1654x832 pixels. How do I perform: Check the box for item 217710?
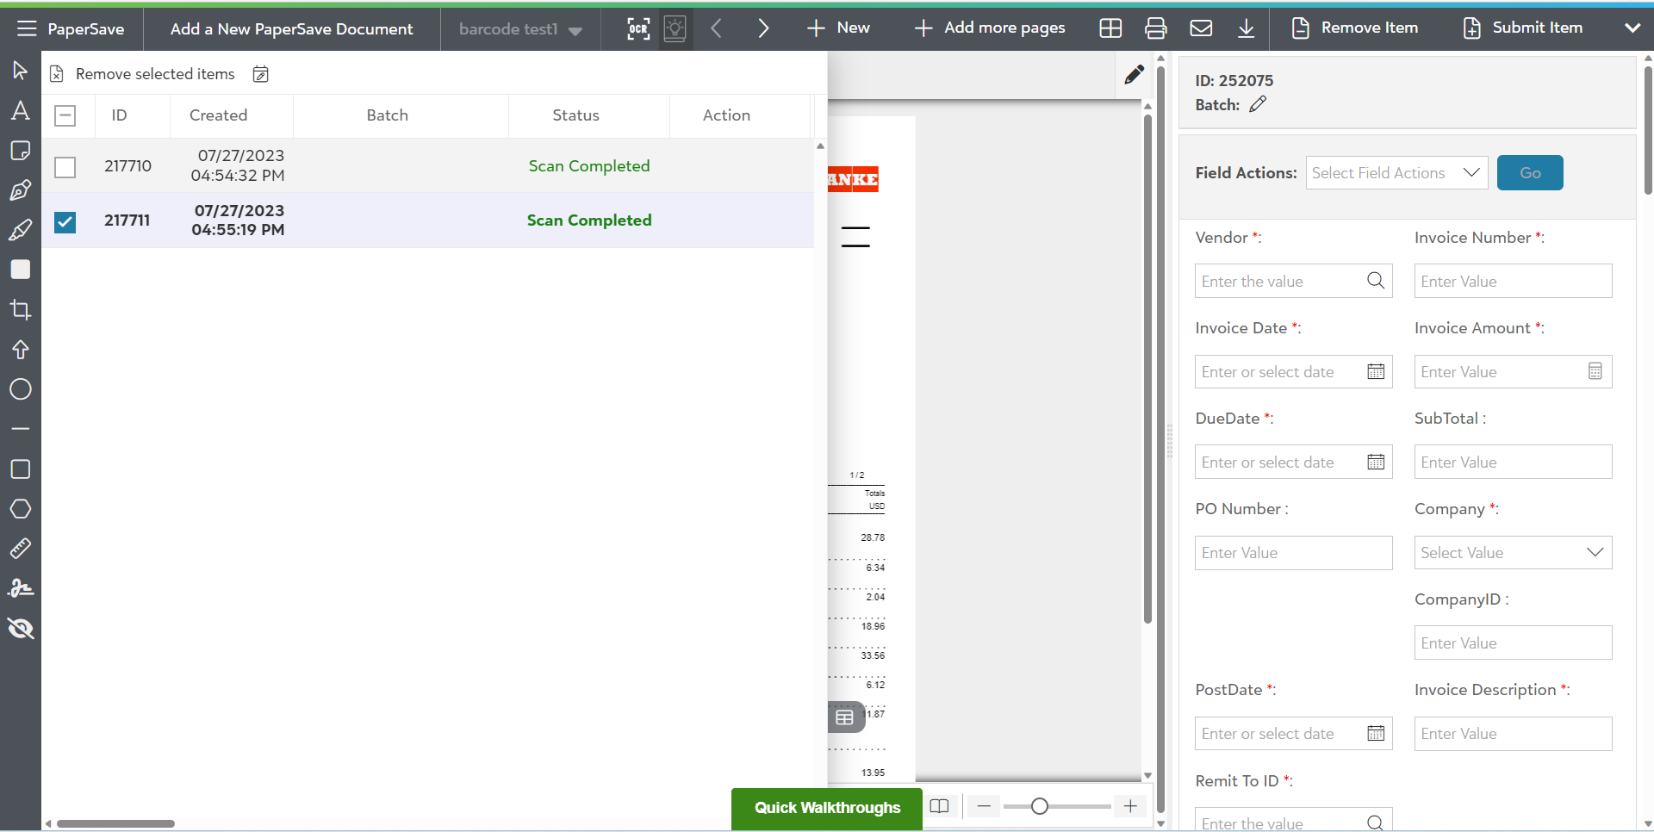click(x=65, y=166)
